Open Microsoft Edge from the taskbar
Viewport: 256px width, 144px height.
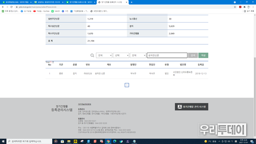(x=114, y=141)
